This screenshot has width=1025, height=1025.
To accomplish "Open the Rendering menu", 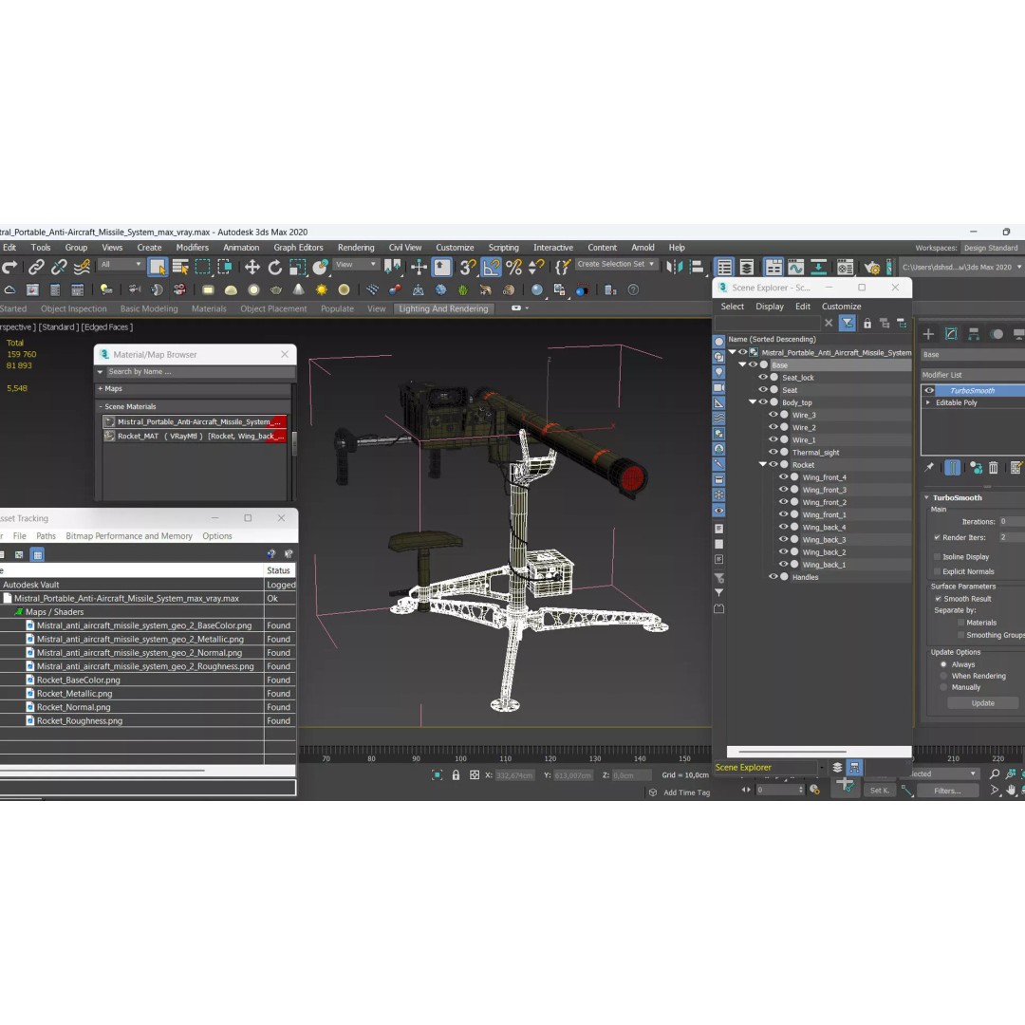I will tap(356, 248).
